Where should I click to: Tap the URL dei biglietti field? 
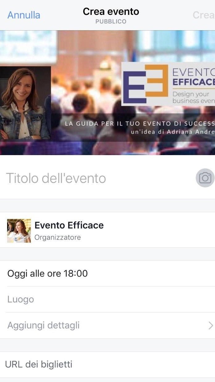click(107, 364)
